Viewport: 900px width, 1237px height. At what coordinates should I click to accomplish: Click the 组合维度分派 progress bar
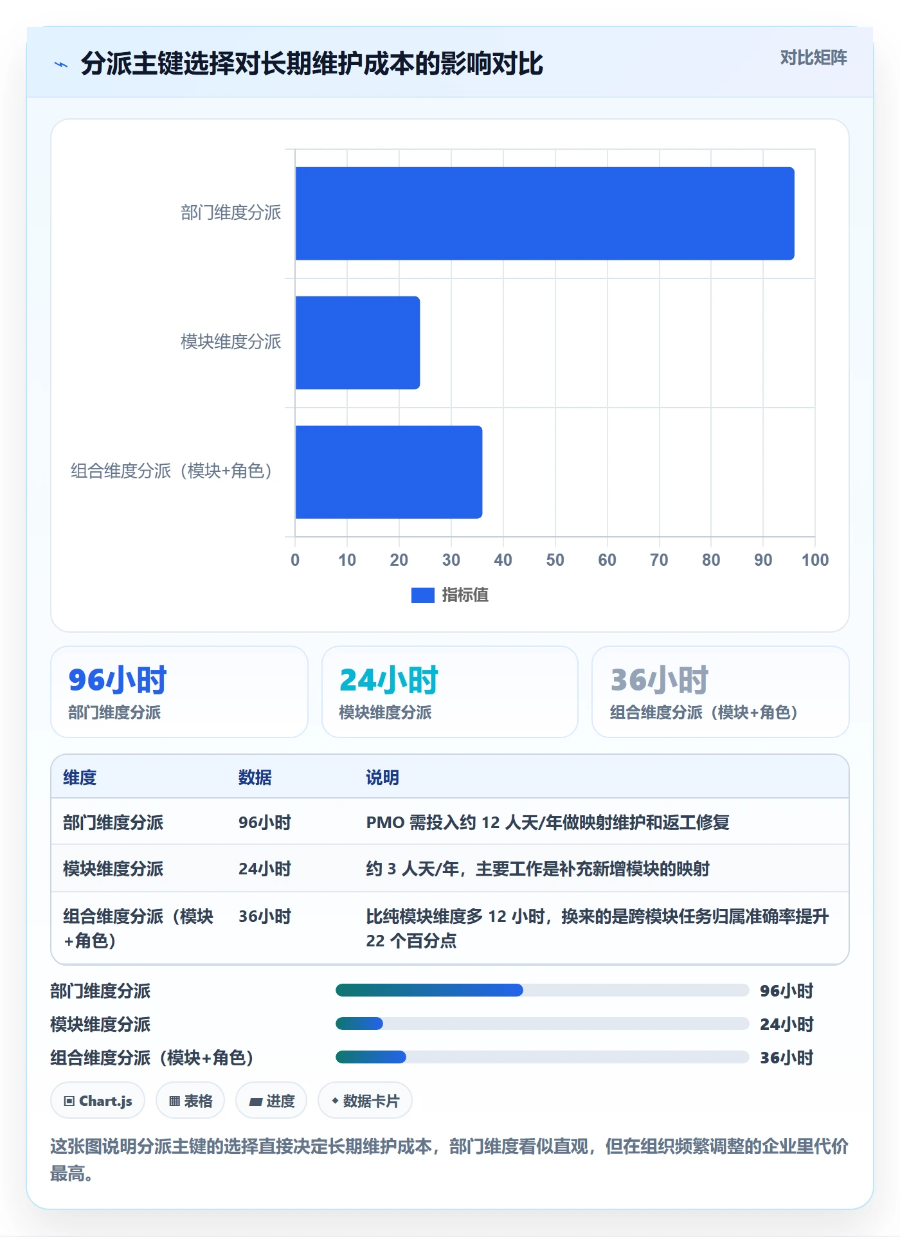(543, 1057)
